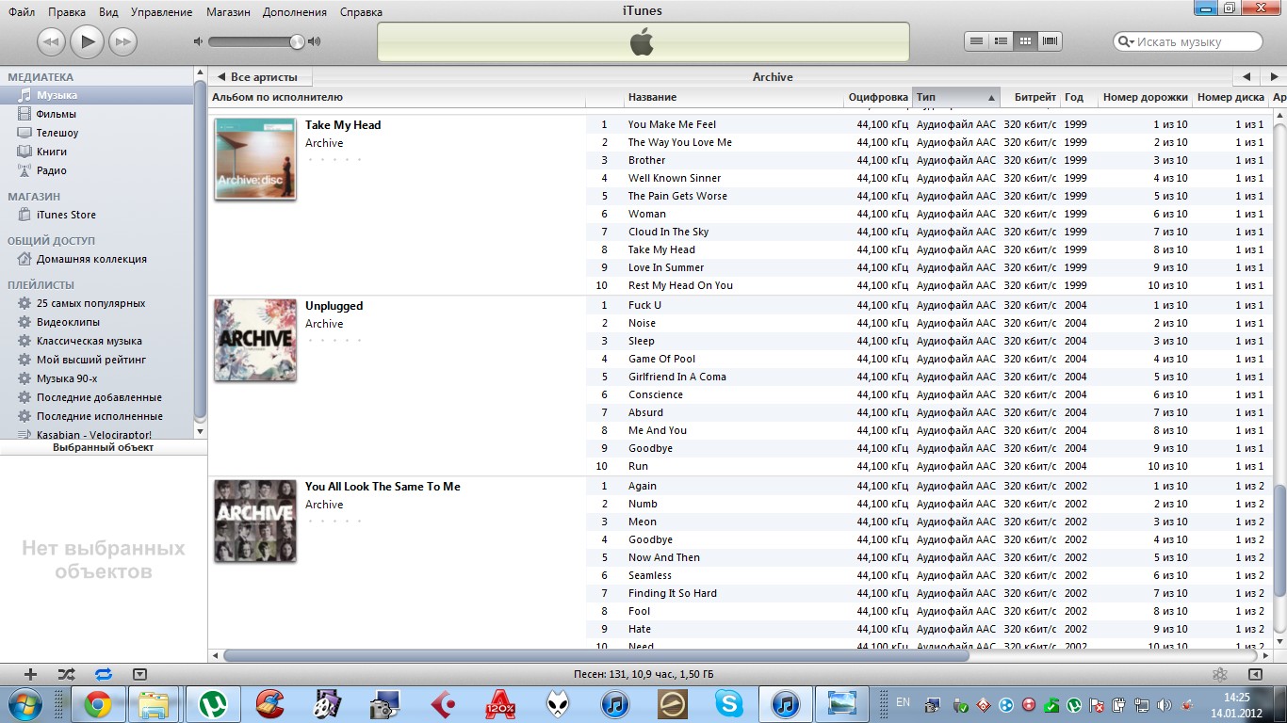Sort tracks by Битрейт column
This screenshot has height=723, width=1287.
[1030, 97]
